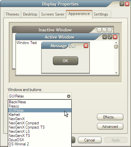Select OS Minimal 2 style entry
This screenshot has width=131, height=147.
40,144
